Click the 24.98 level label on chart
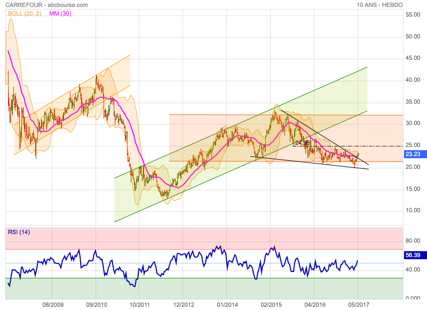Screen dimensions: 427x310 coord(302,143)
